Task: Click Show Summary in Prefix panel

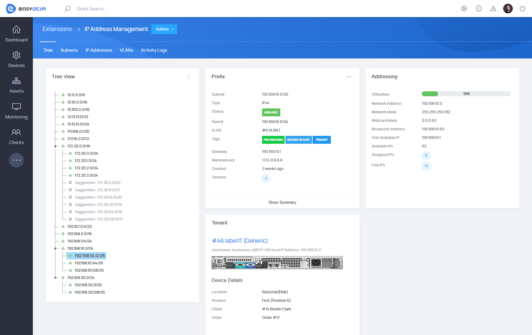Action: (x=282, y=202)
